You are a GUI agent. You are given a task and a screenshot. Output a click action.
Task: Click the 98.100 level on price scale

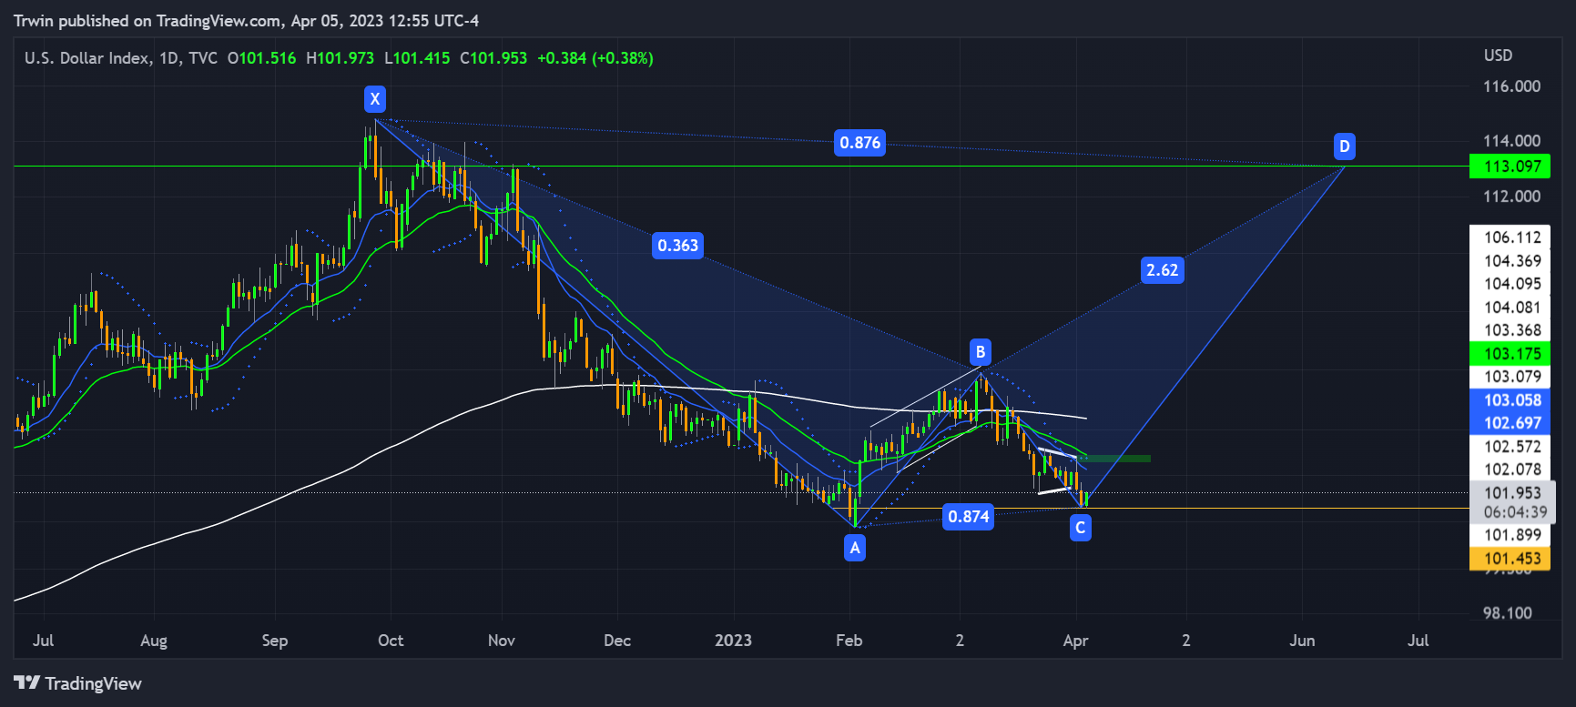click(x=1508, y=613)
